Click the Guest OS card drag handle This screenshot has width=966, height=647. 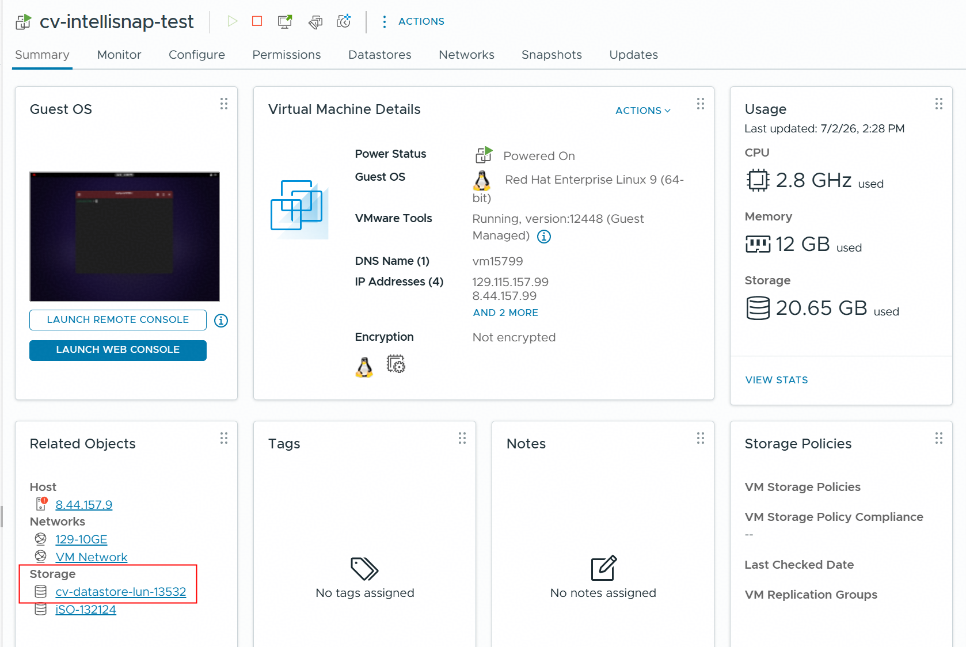(x=224, y=104)
